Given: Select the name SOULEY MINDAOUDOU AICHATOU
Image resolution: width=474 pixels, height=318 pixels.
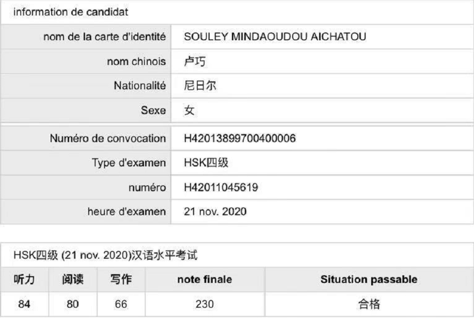Looking at the screenshot, I should tap(275, 37).
